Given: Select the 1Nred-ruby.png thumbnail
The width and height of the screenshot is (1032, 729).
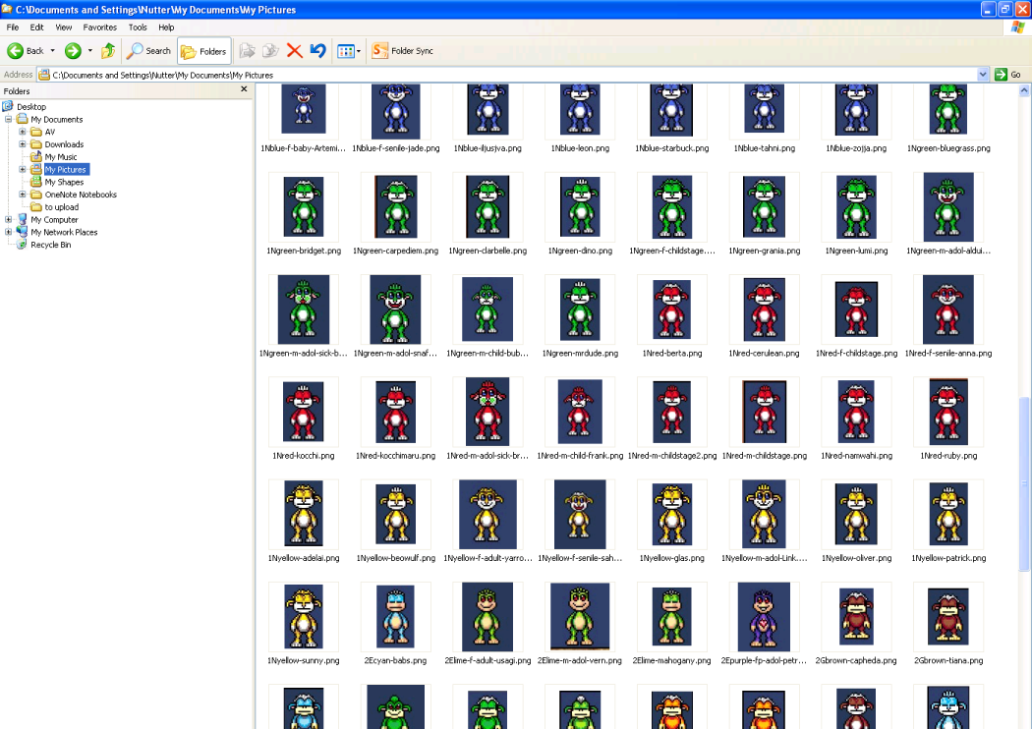Looking at the screenshot, I should point(947,413).
